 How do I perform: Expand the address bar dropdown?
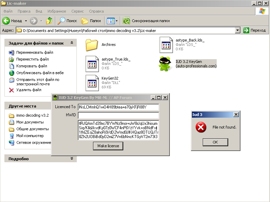[x=237, y=31]
